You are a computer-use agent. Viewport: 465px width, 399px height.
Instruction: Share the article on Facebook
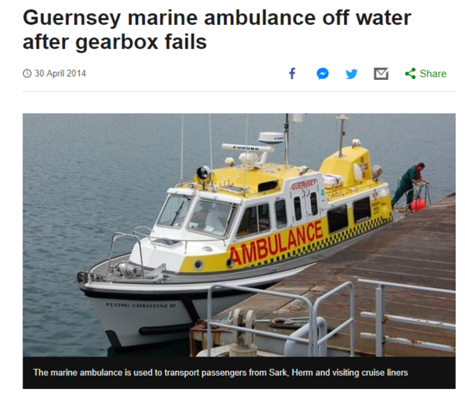(292, 74)
